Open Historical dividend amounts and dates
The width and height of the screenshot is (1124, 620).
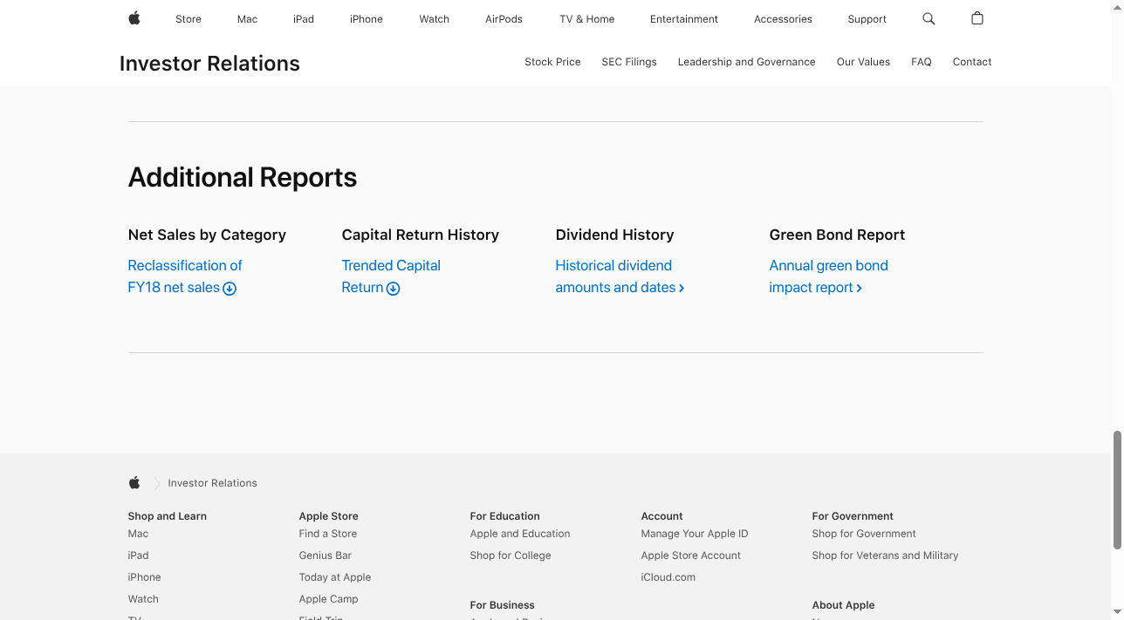pyautogui.click(x=619, y=276)
